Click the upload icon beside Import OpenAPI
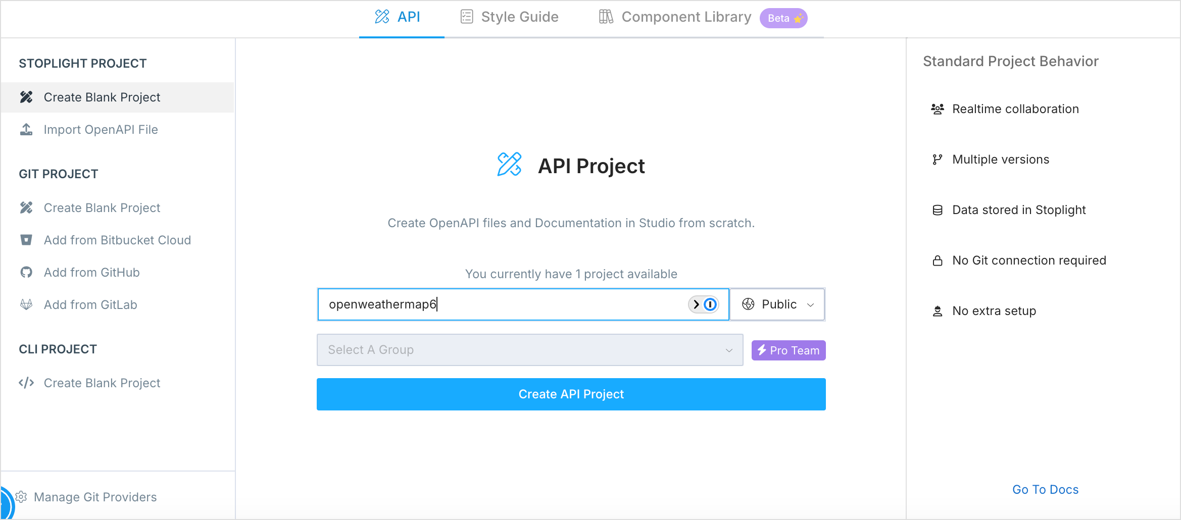 point(26,130)
